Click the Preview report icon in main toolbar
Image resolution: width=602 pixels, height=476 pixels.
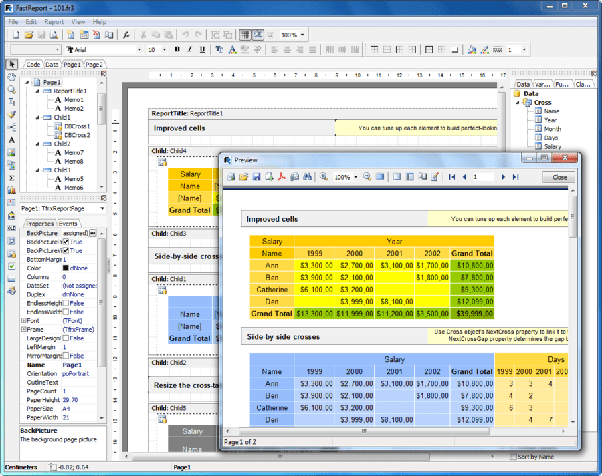point(54,35)
